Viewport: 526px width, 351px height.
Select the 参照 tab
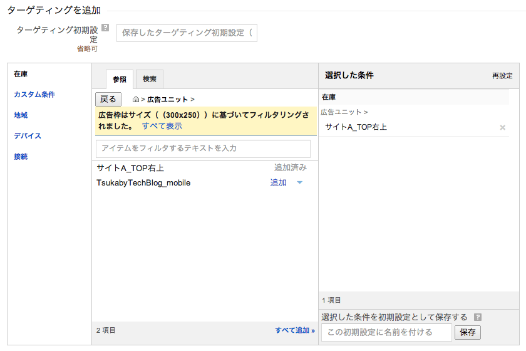(x=120, y=79)
